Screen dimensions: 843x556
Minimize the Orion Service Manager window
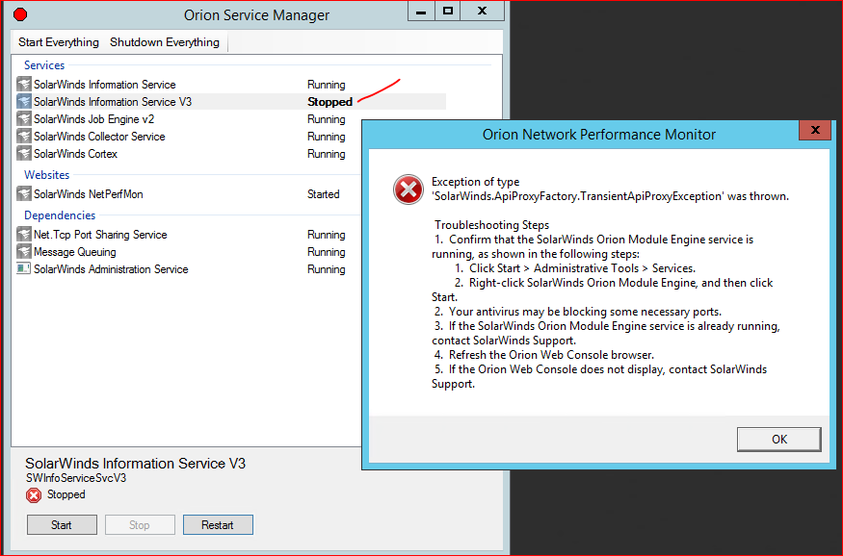422,12
